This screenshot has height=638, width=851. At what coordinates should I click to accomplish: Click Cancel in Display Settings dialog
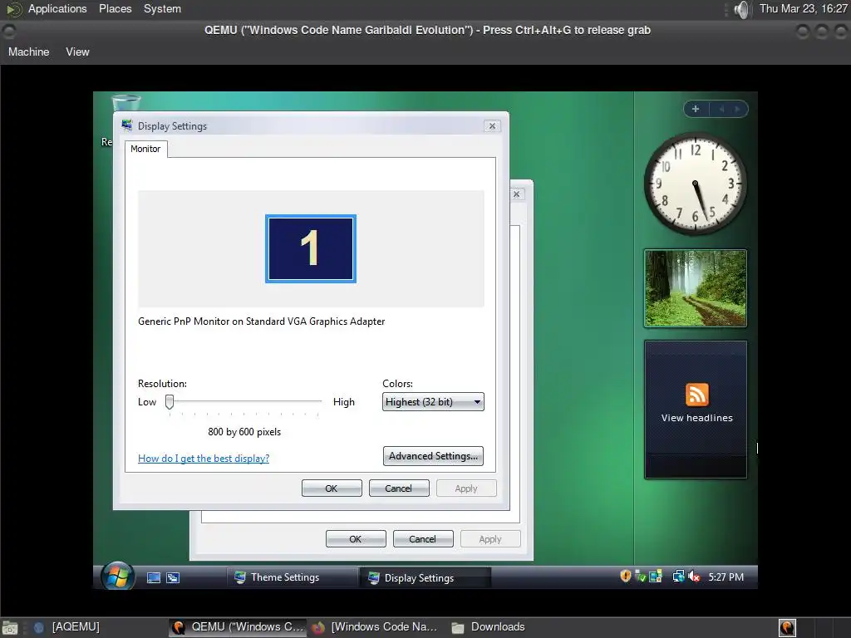pos(399,488)
